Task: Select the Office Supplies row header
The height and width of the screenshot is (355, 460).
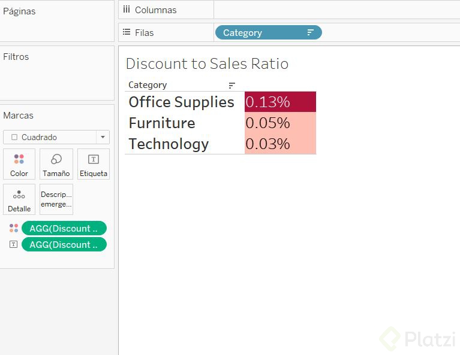Action: (181, 102)
